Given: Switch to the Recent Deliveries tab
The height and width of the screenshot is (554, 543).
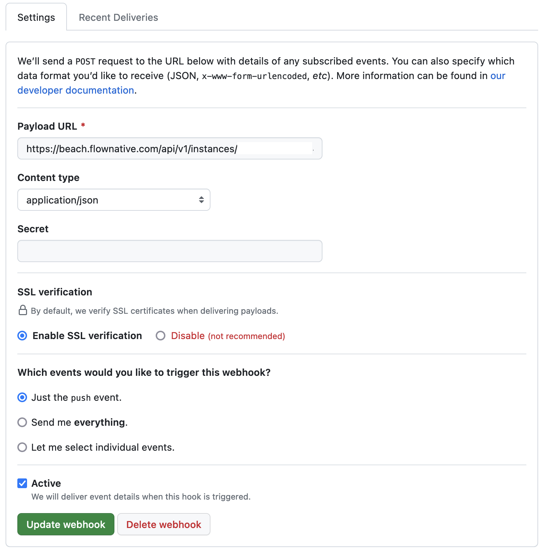Looking at the screenshot, I should [118, 17].
